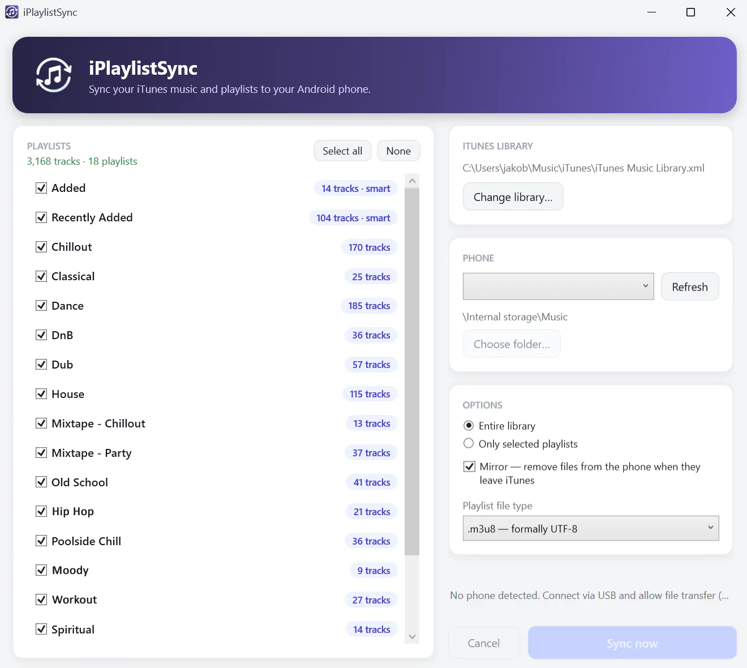Click the Poolside Chill playlist name
The height and width of the screenshot is (668, 747).
[x=86, y=541]
